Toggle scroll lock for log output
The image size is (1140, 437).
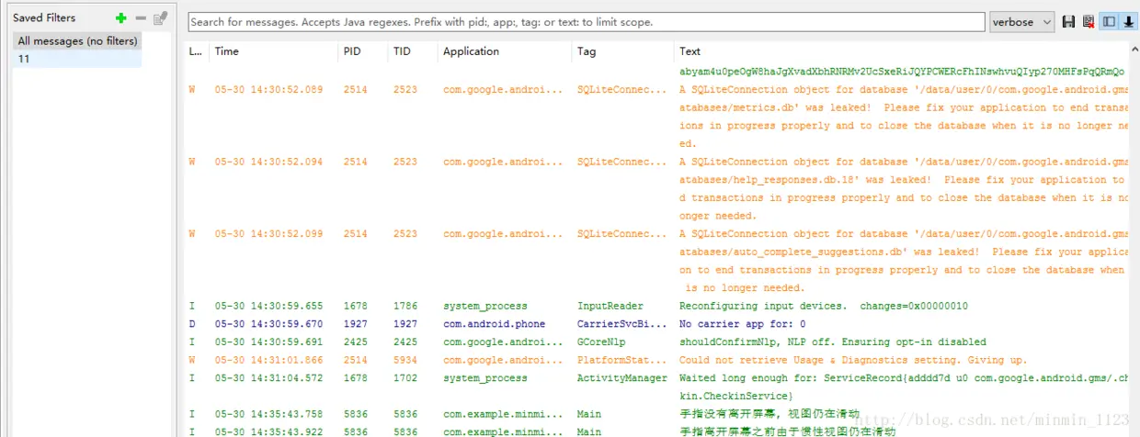pos(1128,22)
